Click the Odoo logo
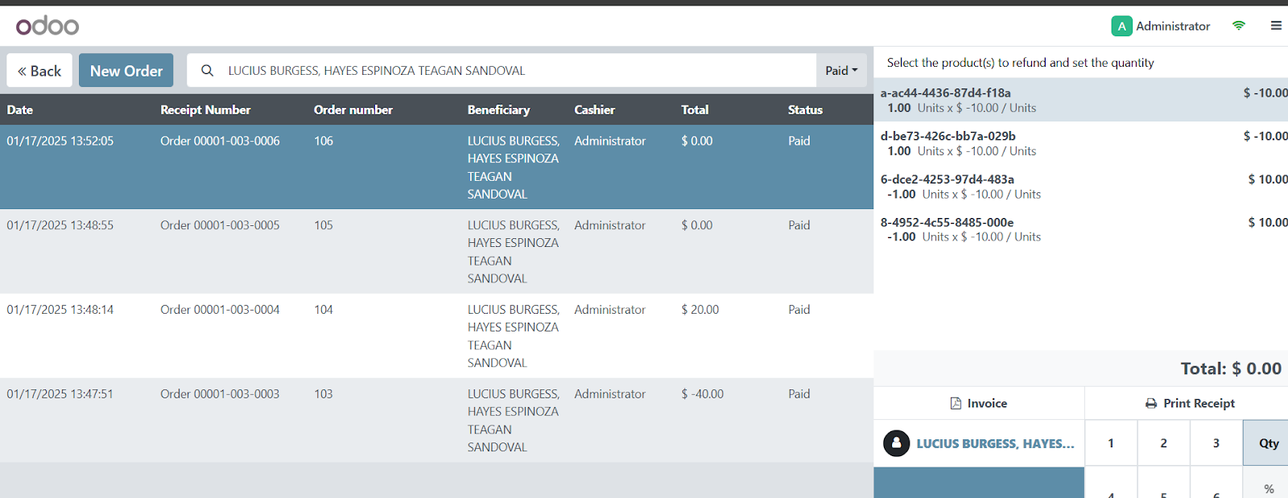This screenshot has height=498, width=1288. pos(47,26)
